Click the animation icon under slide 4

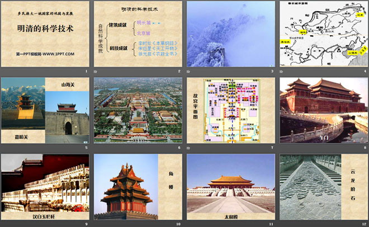click(x=281, y=72)
